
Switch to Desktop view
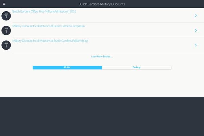point(137,68)
